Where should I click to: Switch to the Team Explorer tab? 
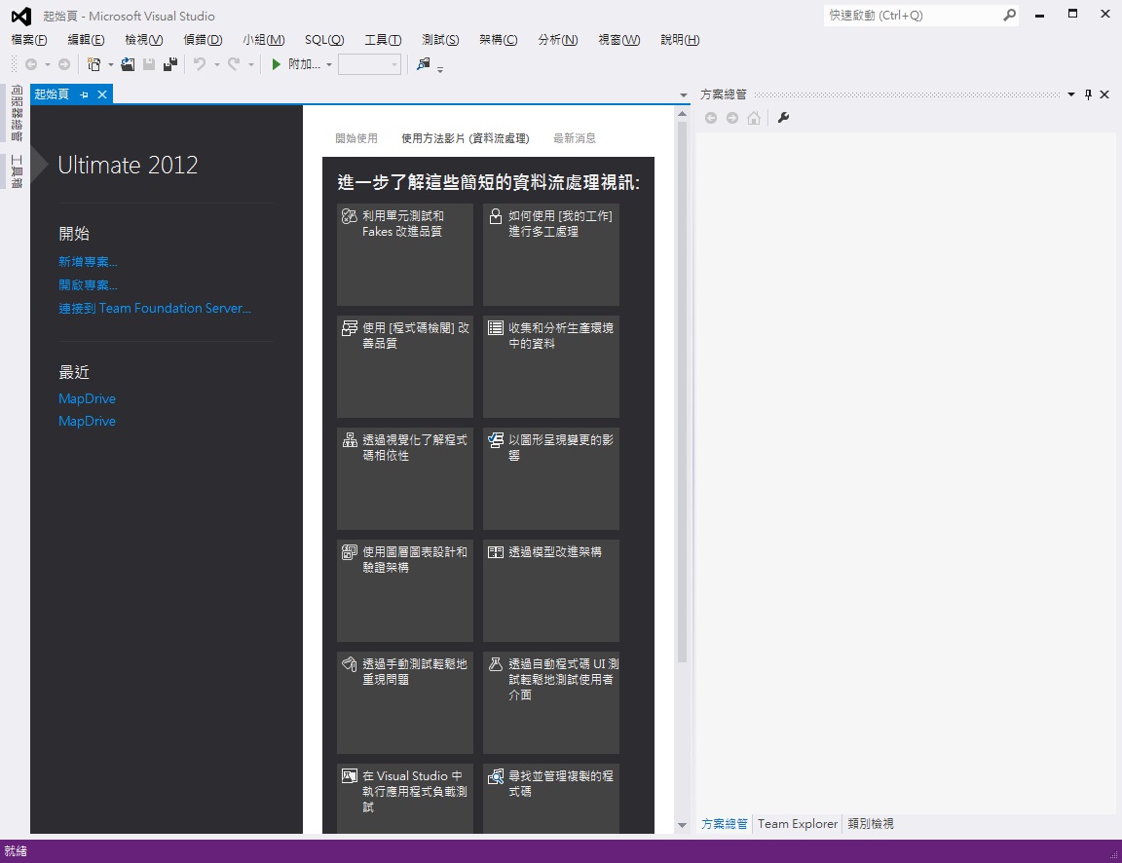click(797, 824)
